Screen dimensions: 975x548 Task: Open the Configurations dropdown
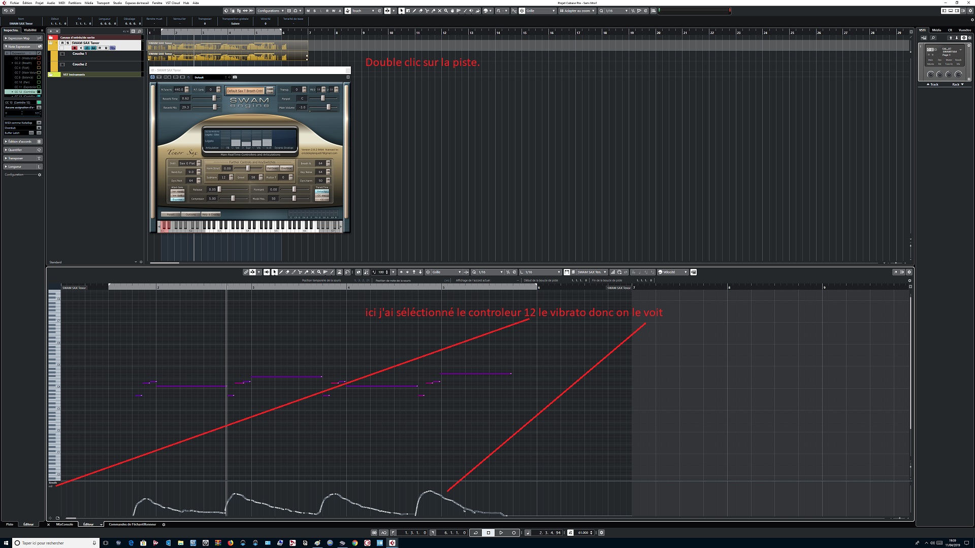tap(270, 10)
